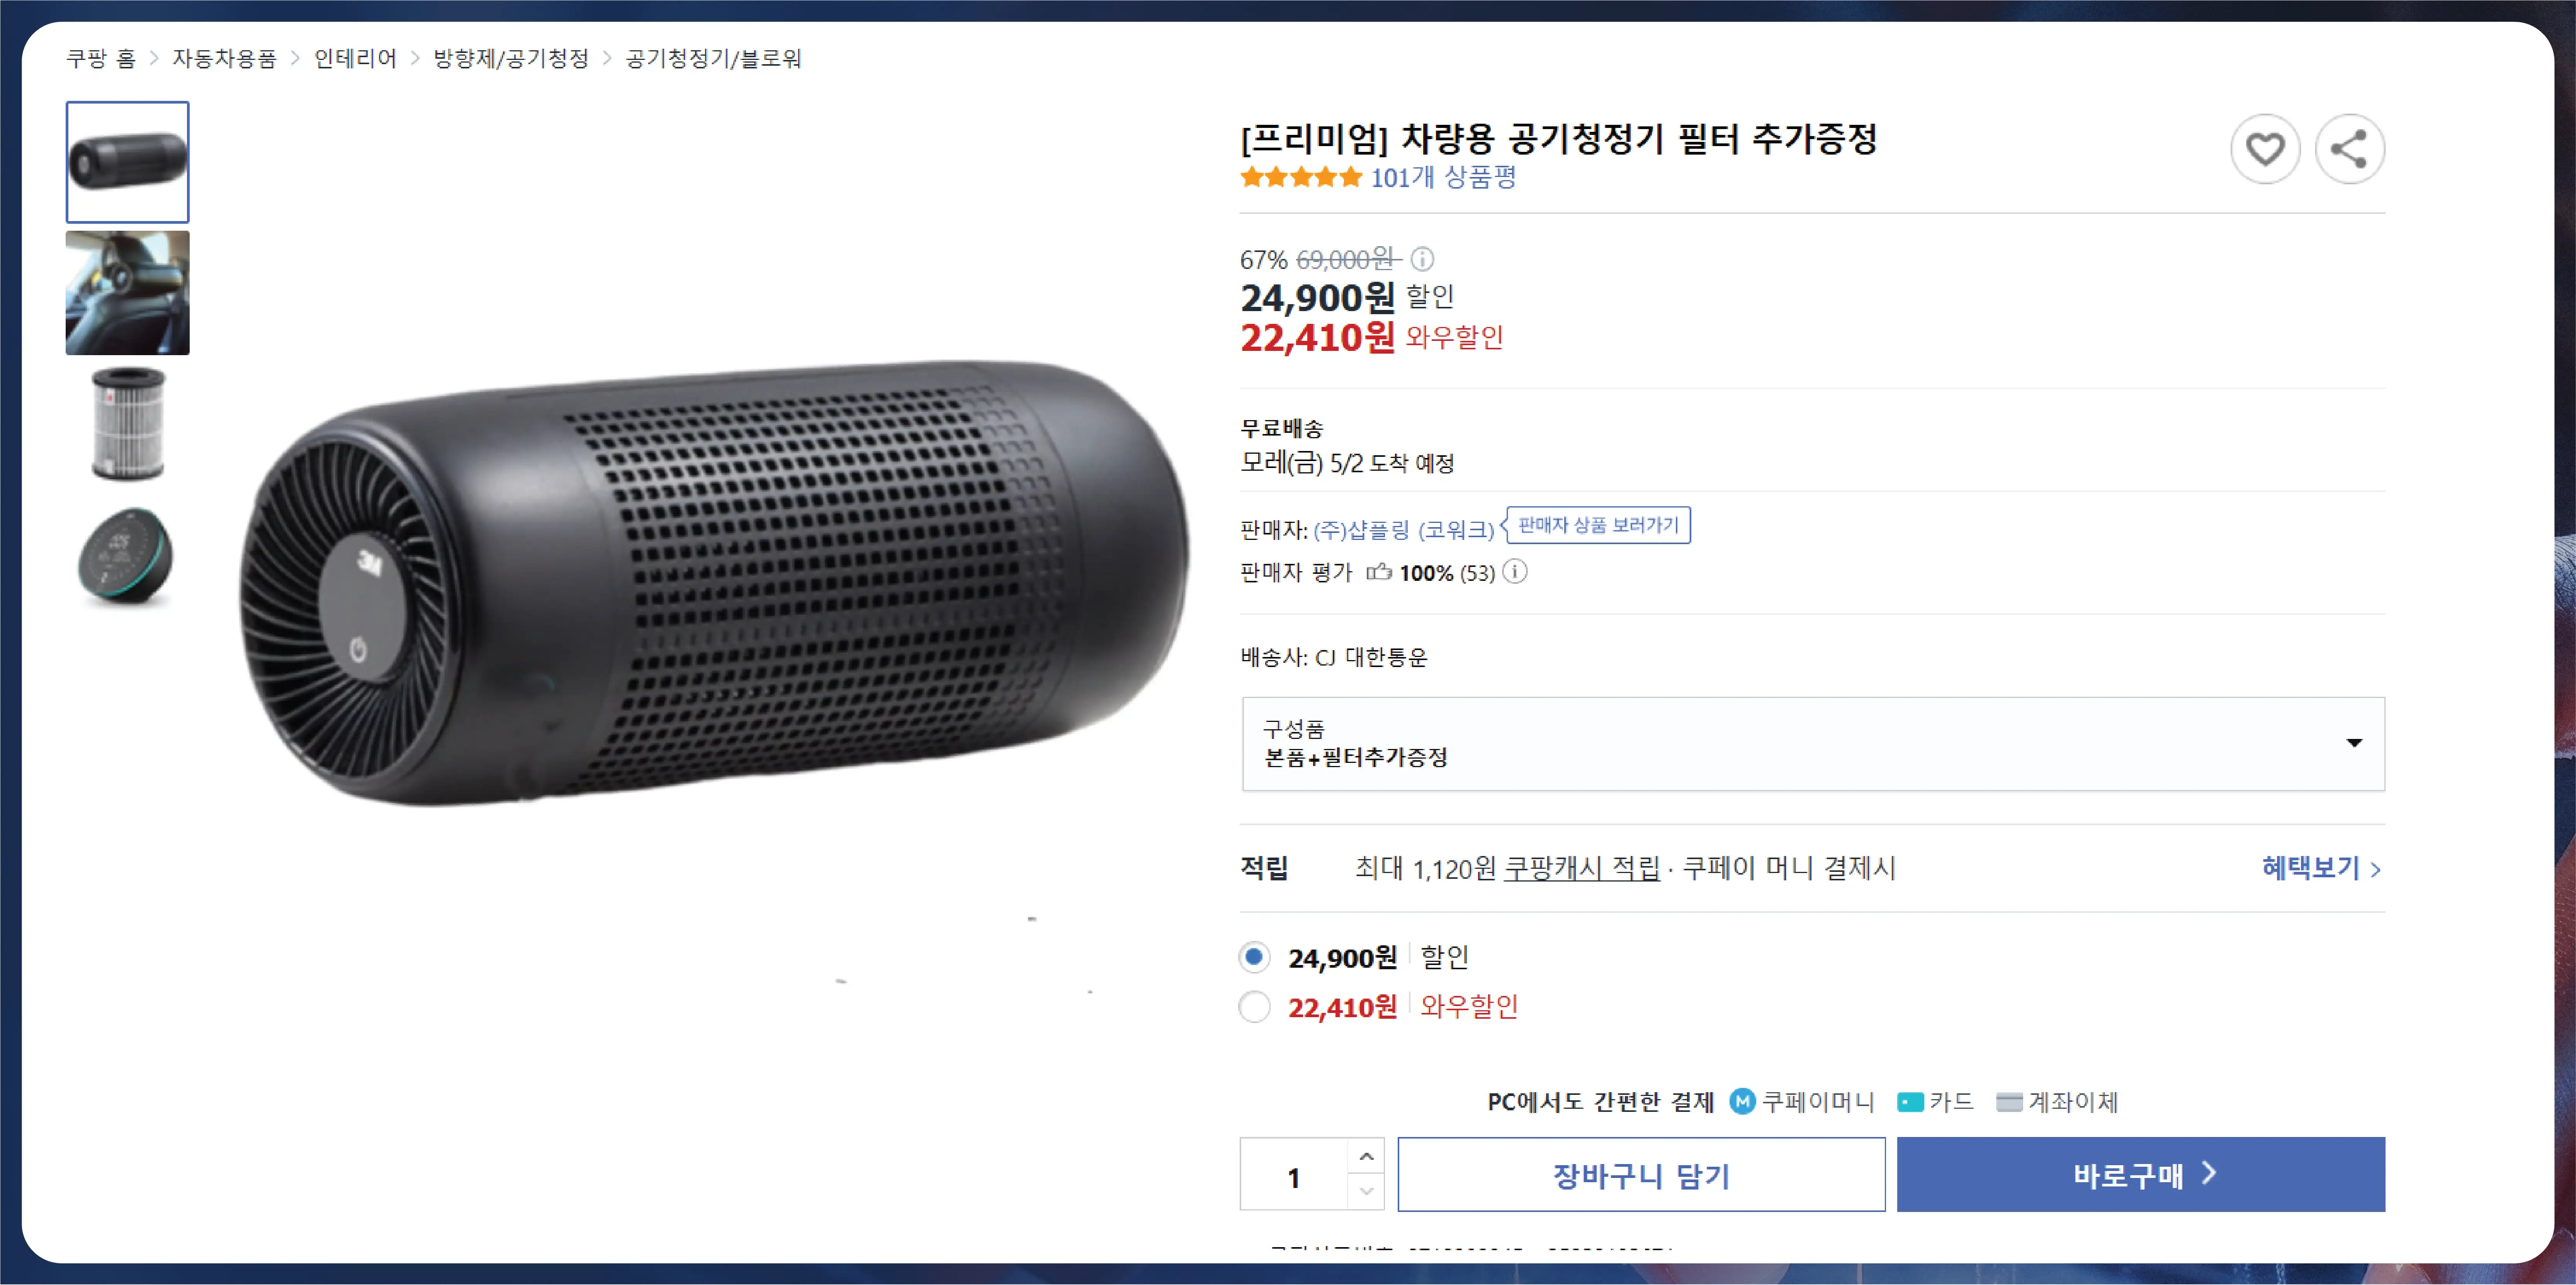Click the Coupay Money payment icon
This screenshot has height=1285, width=2576.
[1742, 1102]
